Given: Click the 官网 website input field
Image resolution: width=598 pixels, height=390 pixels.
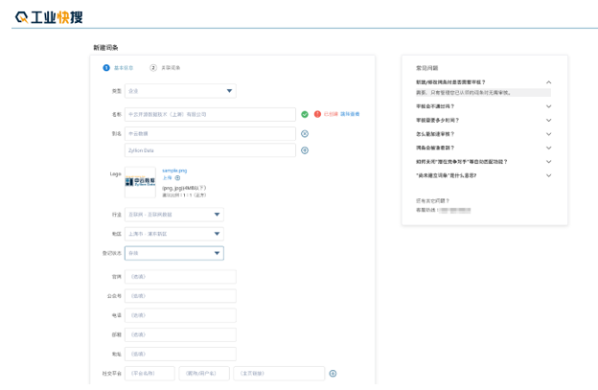Looking at the screenshot, I should coord(180,277).
